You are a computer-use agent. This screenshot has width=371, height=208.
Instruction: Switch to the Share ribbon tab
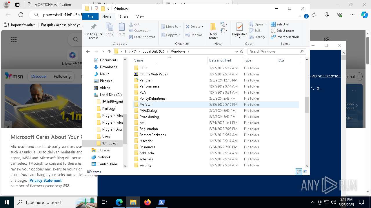click(x=124, y=16)
